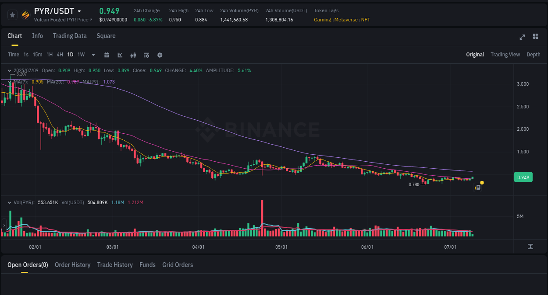Open the extra timeframes dropdown arrow
The image size is (548, 295).
click(93, 55)
